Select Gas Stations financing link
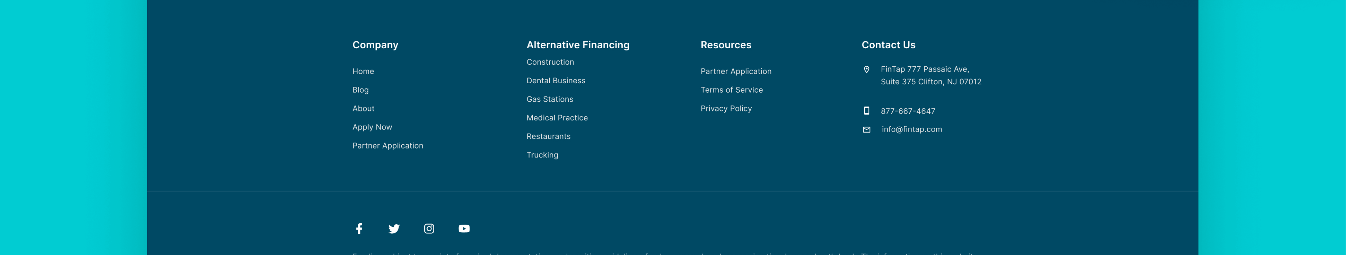This screenshot has height=255, width=1346. [550, 99]
